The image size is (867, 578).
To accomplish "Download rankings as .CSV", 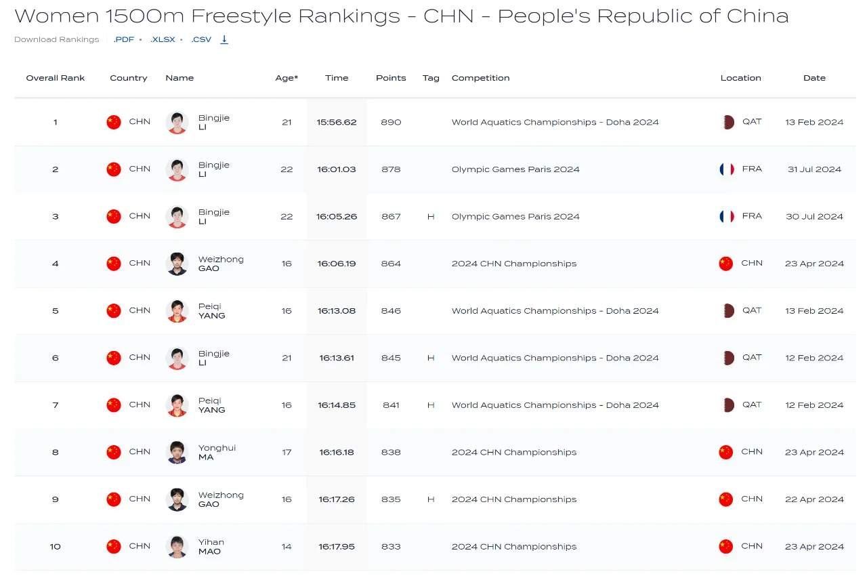I will pyautogui.click(x=201, y=39).
